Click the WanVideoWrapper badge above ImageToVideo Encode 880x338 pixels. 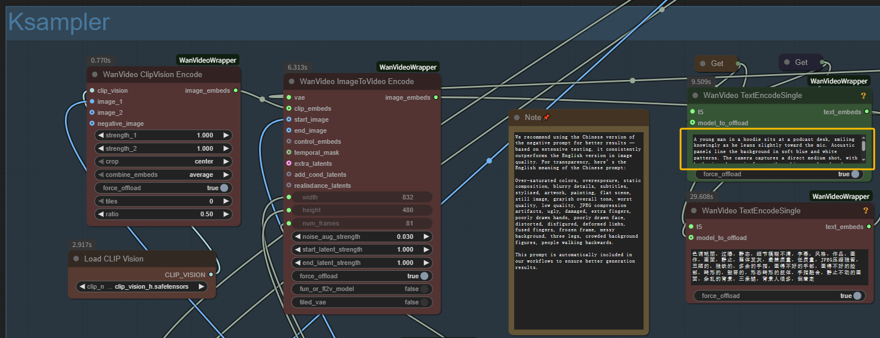(408, 67)
